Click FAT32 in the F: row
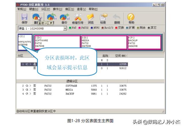This screenshot has width=184, height=128. [48, 94]
